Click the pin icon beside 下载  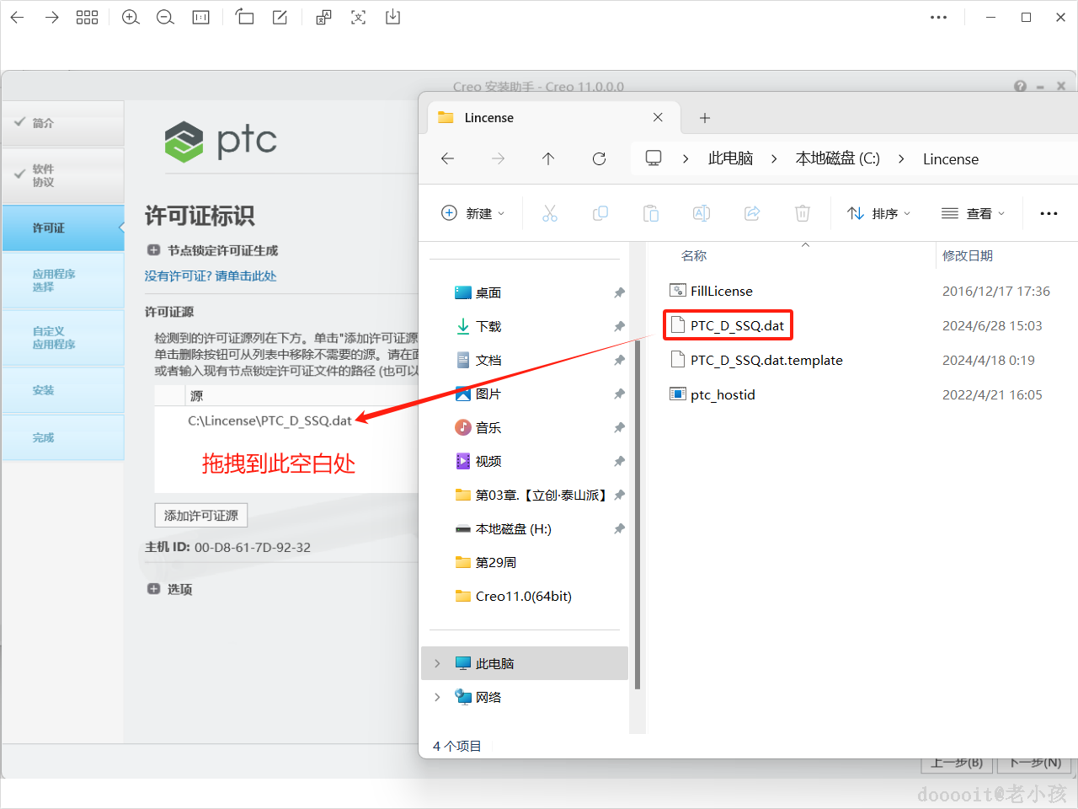coord(619,326)
